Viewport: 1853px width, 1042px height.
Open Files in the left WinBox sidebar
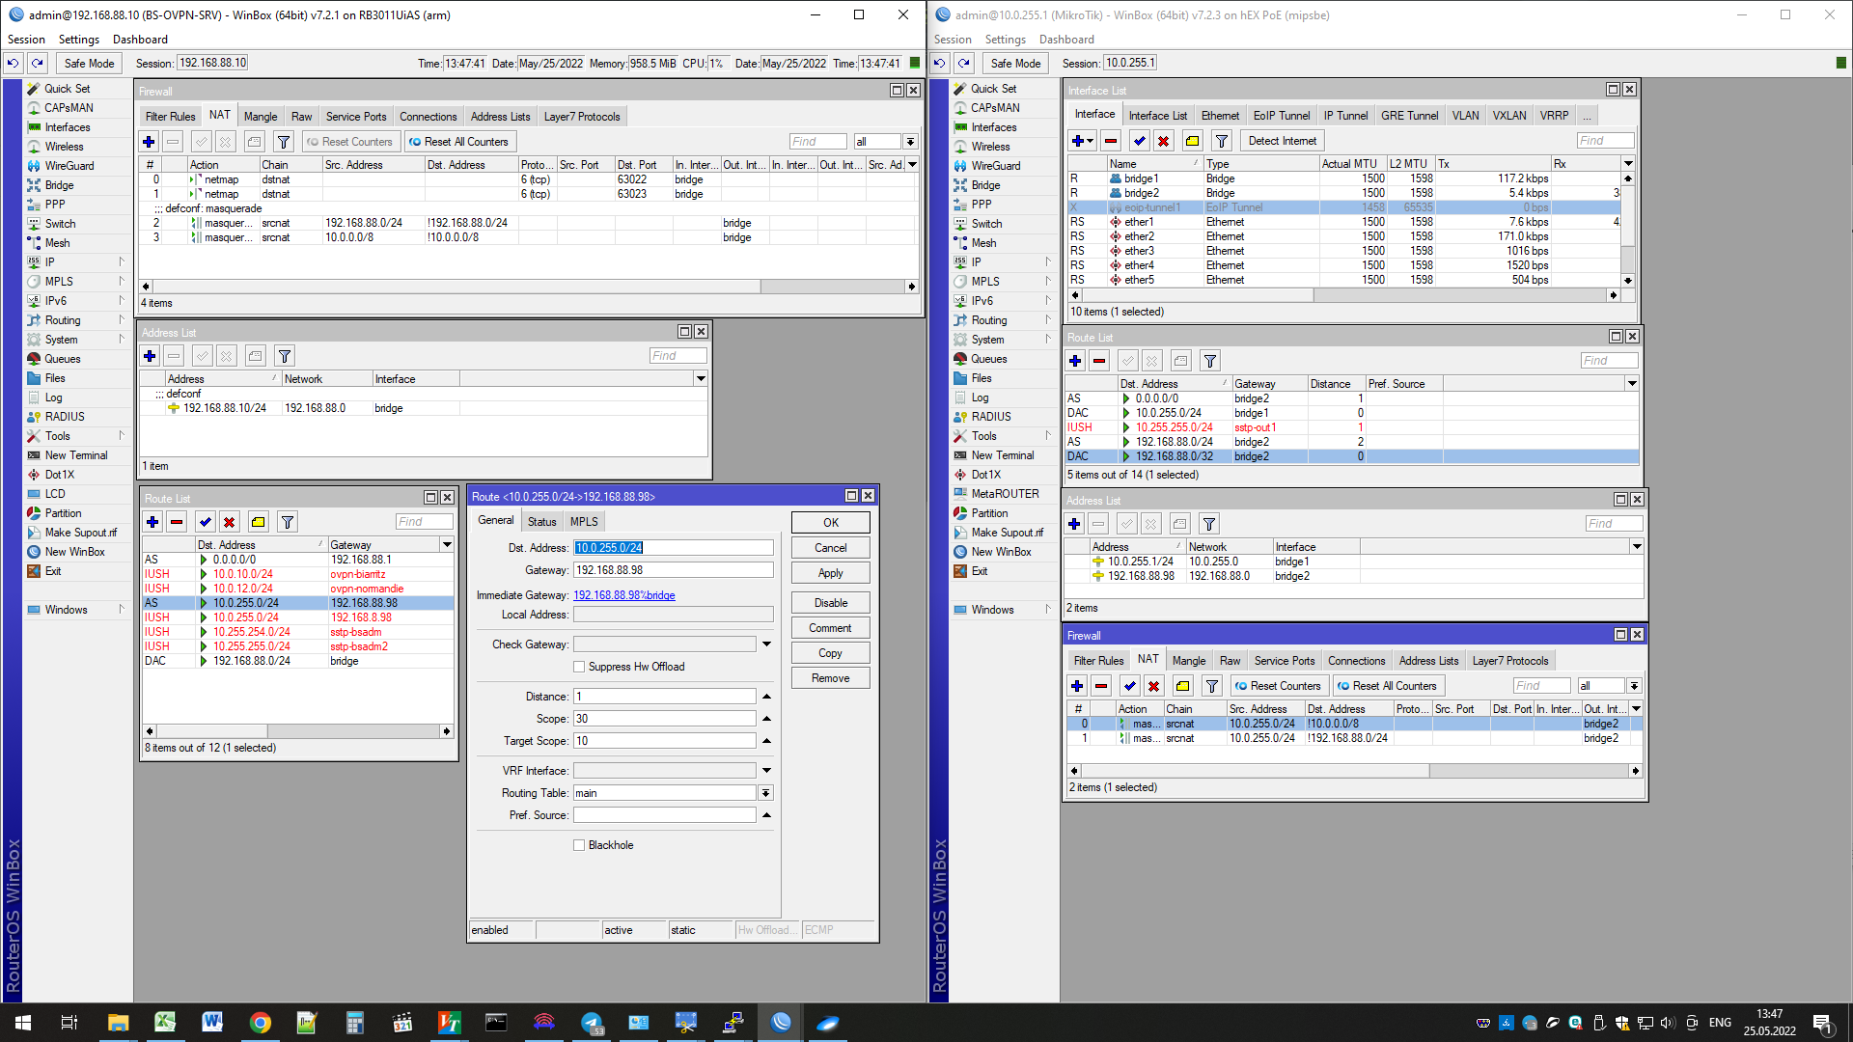coord(55,378)
